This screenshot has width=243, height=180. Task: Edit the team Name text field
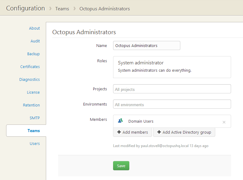click(146, 45)
